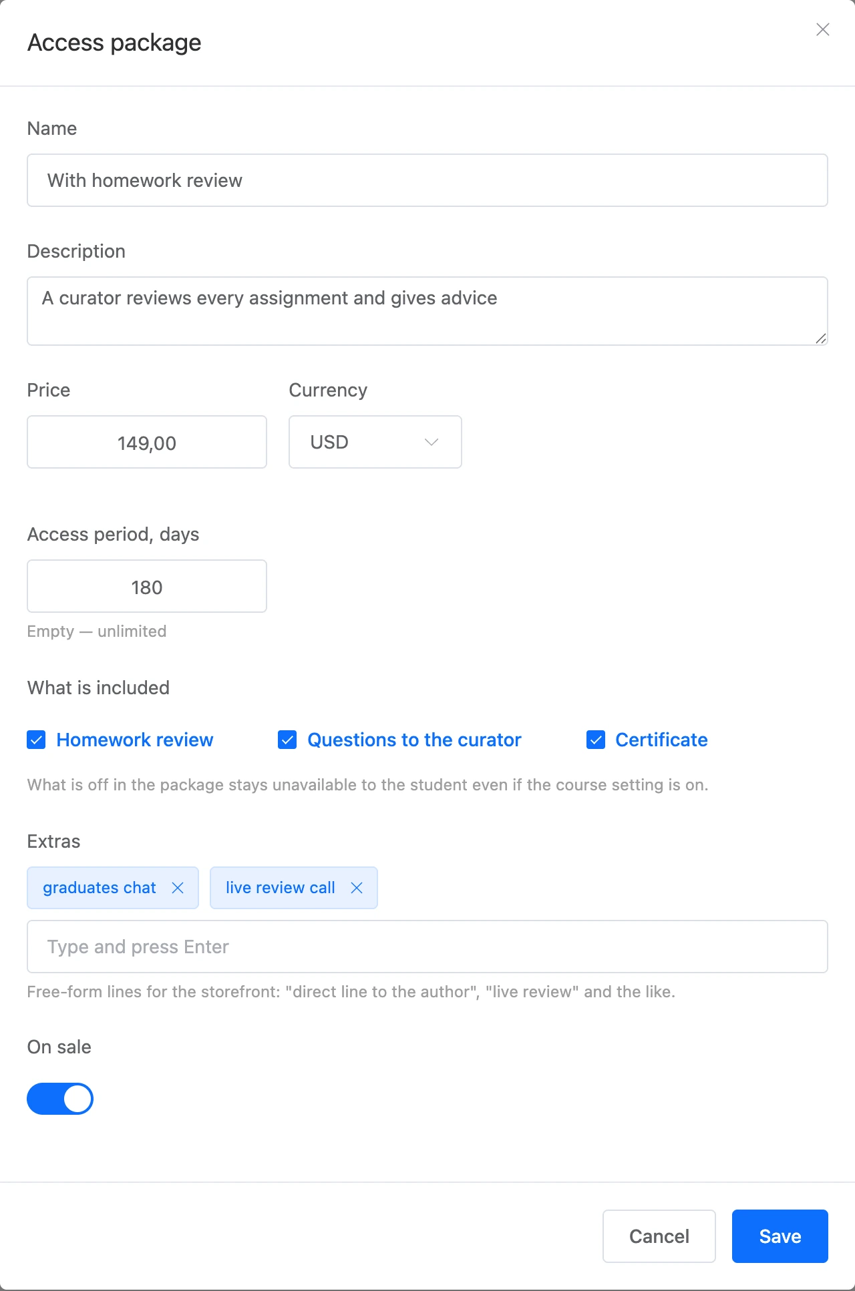Uncheck Questions to the curator checkbox
The width and height of the screenshot is (855, 1291).
tap(287, 740)
